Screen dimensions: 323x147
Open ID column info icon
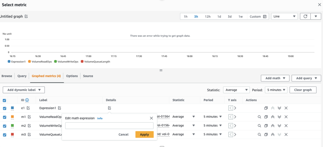tap(27, 100)
